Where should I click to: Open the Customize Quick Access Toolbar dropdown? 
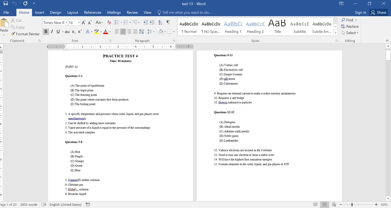pos(34,4)
